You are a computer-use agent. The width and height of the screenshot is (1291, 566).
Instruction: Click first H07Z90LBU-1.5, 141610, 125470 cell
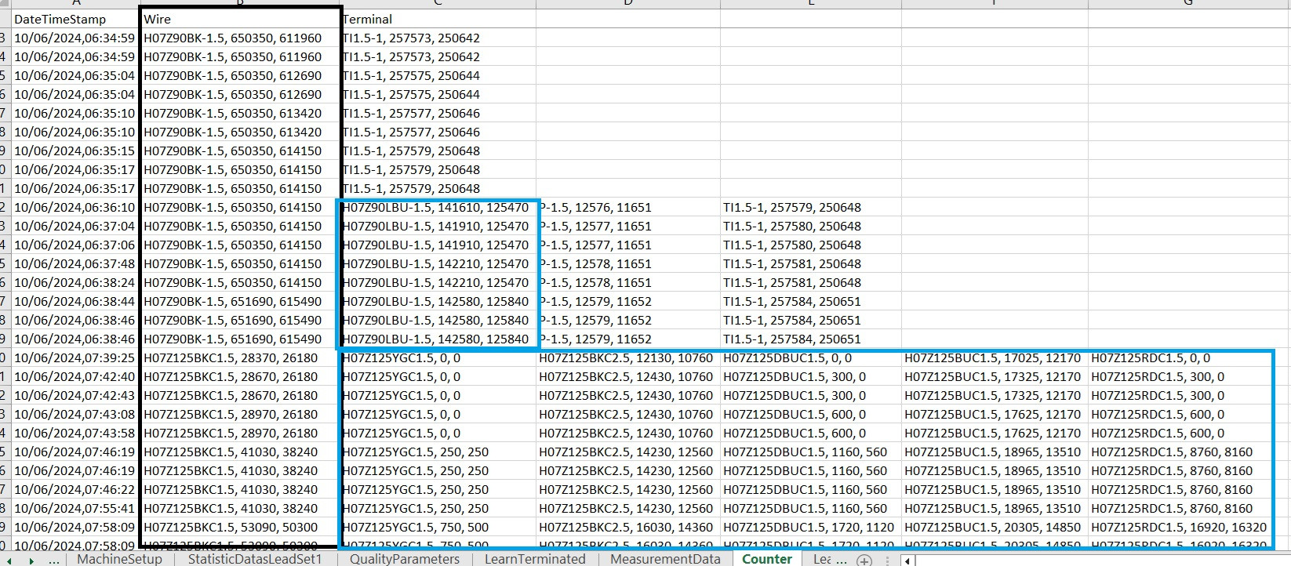pyautogui.click(x=438, y=208)
